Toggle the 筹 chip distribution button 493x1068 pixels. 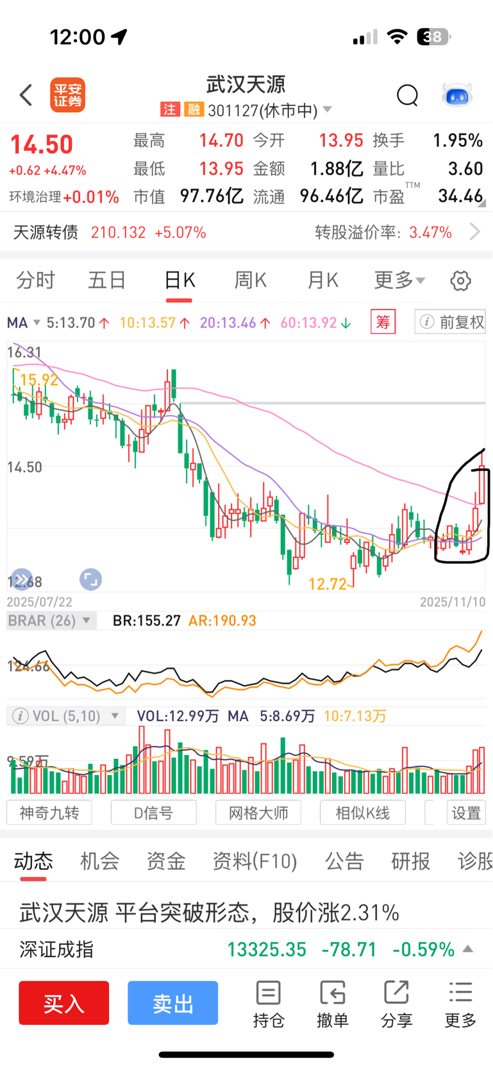click(x=383, y=322)
